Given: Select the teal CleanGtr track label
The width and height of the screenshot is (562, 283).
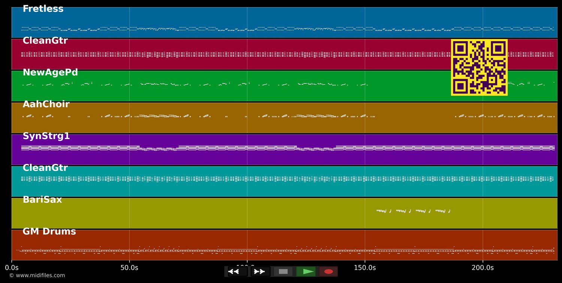Looking at the screenshot, I should (45, 168).
